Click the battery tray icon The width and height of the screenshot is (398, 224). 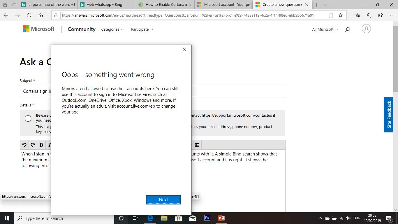click(334, 218)
